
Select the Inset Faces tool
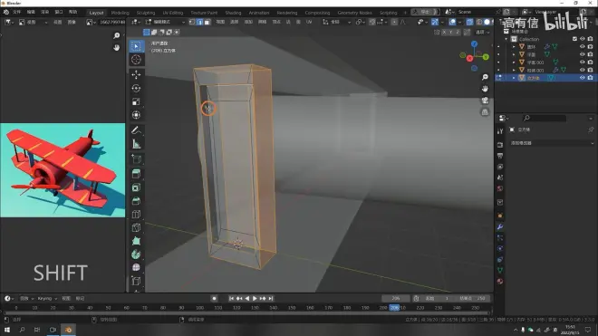pos(136,187)
